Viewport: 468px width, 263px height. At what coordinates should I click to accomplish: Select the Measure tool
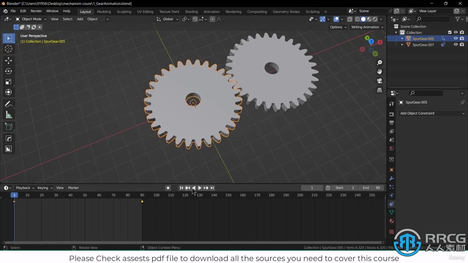9,115
